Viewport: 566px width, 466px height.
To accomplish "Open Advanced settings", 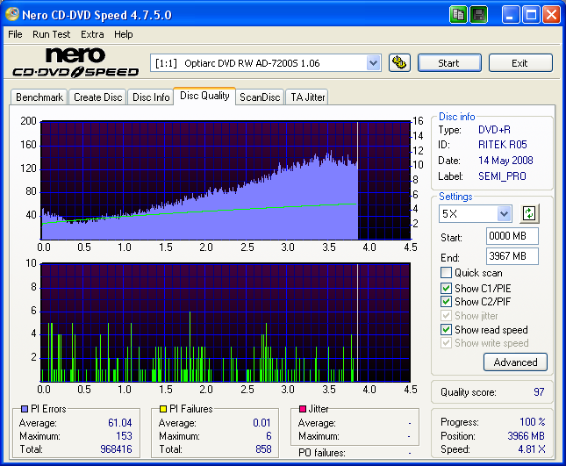I will click(515, 362).
